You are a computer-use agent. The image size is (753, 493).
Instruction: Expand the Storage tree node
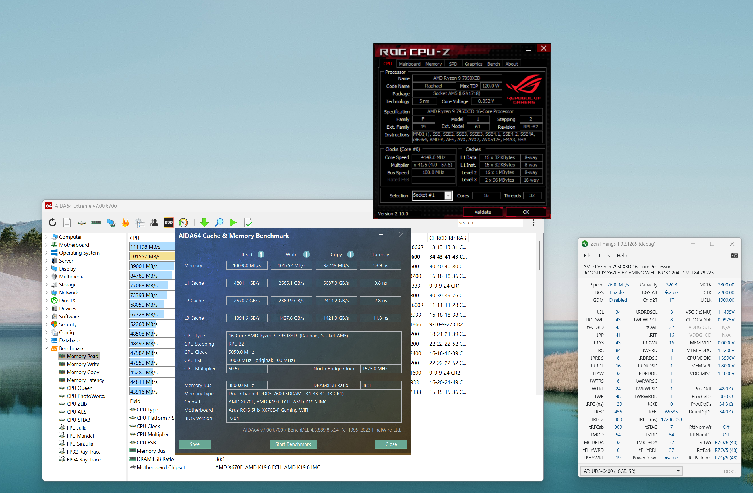[x=47, y=285]
